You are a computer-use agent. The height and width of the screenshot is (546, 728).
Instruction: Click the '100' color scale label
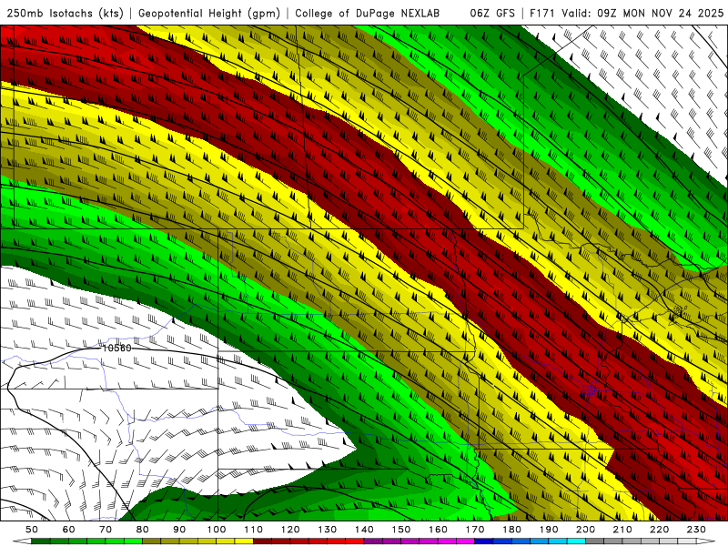tap(217, 530)
